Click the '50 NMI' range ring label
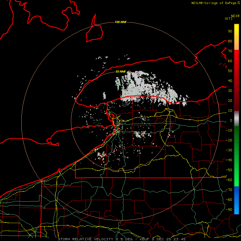Screen dimensions: 241x241 tap(120, 71)
